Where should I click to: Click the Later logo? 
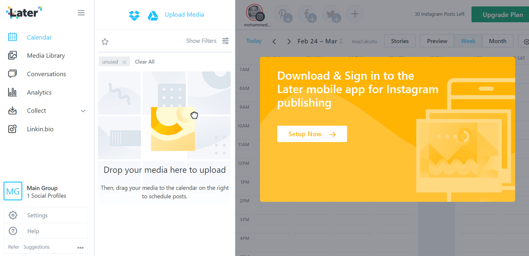[24, 13]
